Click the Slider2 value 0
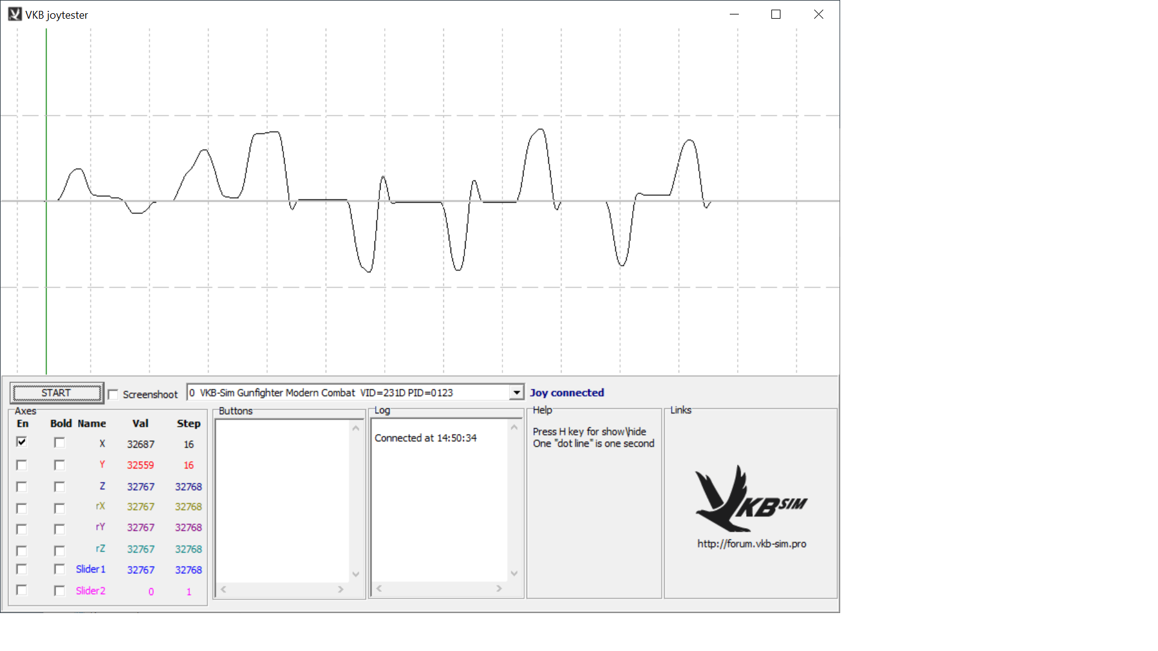Screen dimensions: 1158x651 (151, 592)
